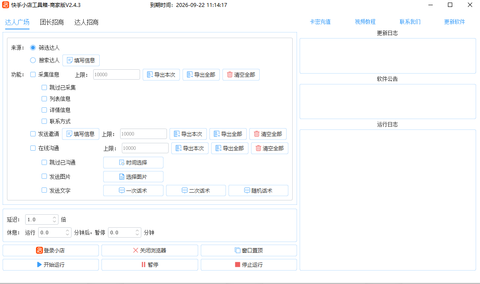480x284 pixels.
Task: Export all in 在线沟通 row
Action: 230,148
